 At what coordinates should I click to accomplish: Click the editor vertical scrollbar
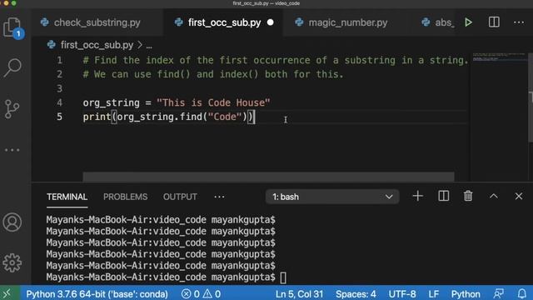point(531,97)
